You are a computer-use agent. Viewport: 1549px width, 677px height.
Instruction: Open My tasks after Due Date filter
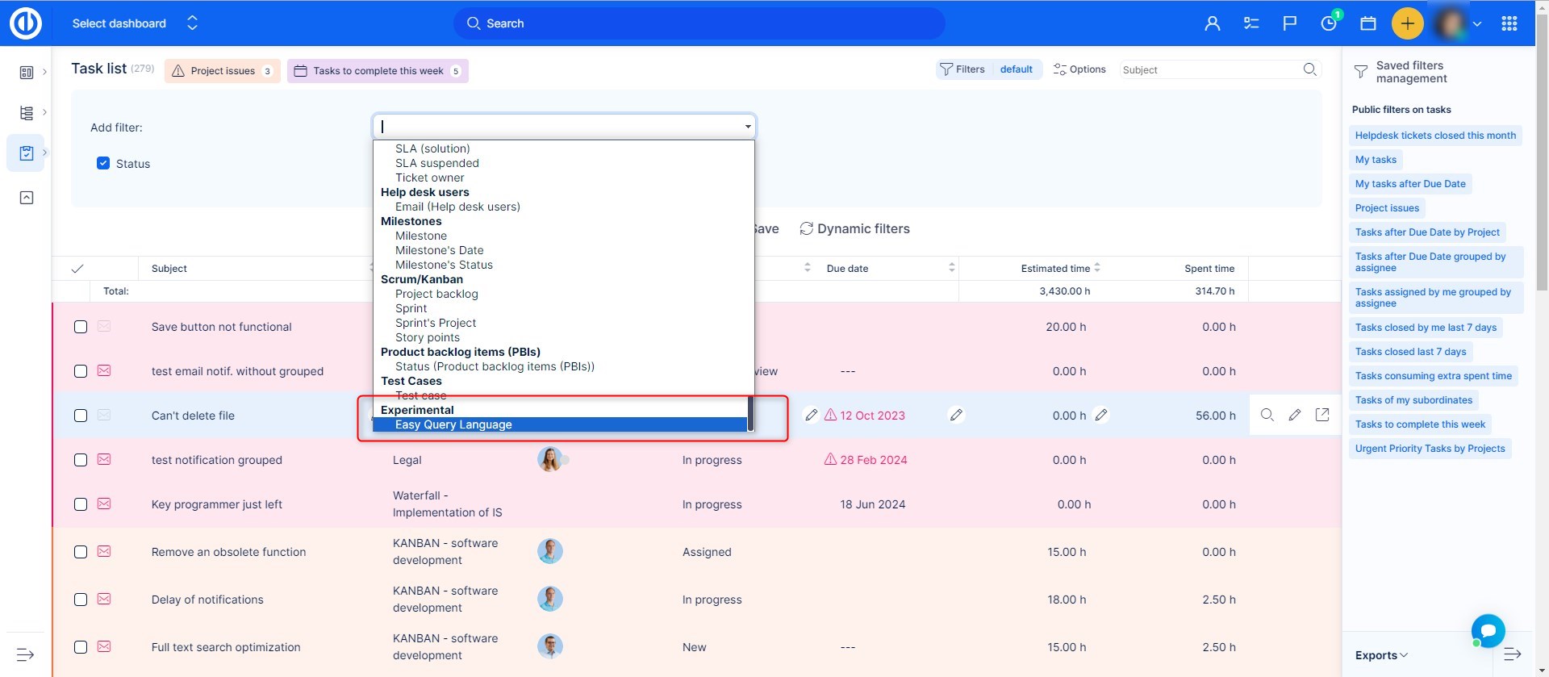pyautogui.click(x=1409, y=184)
